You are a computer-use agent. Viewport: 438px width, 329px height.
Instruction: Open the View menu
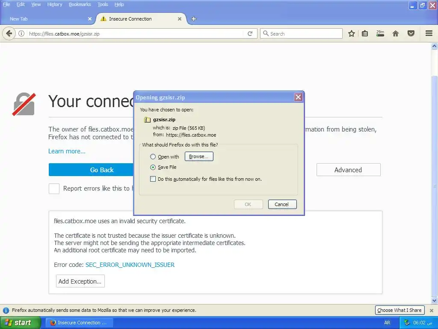[x=36, y=4]
